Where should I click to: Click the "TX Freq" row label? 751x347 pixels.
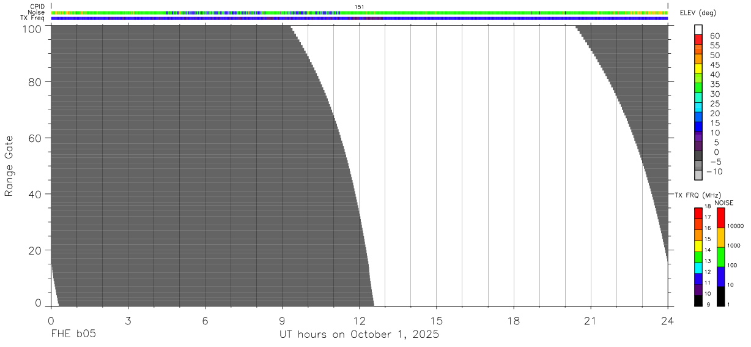[x=33, y=18]
